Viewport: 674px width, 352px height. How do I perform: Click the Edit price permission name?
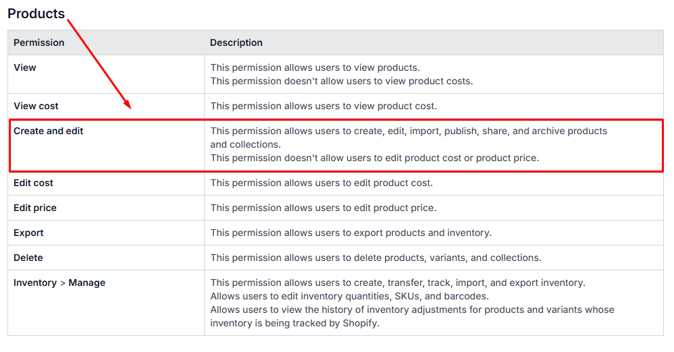pyautogui.click(x=35, y=208)
